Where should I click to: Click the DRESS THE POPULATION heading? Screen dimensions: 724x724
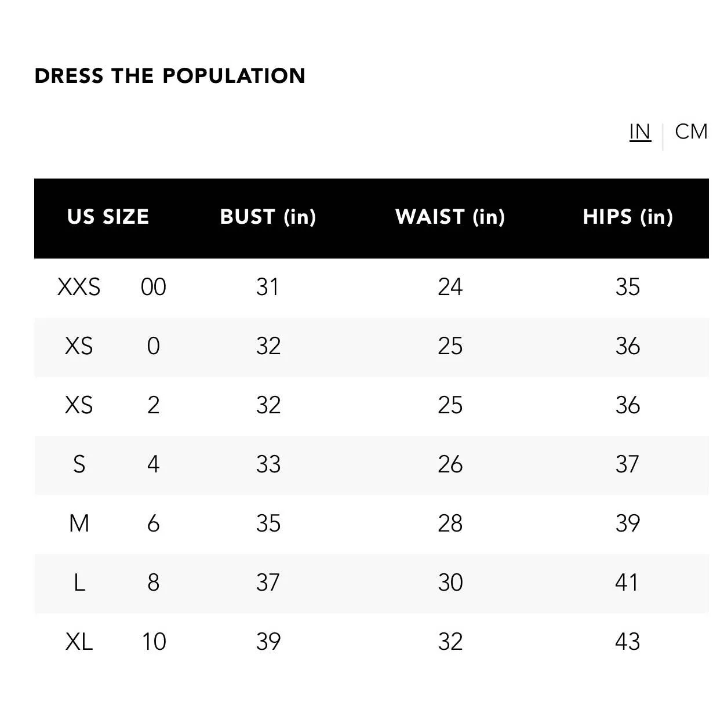[170, 75]
